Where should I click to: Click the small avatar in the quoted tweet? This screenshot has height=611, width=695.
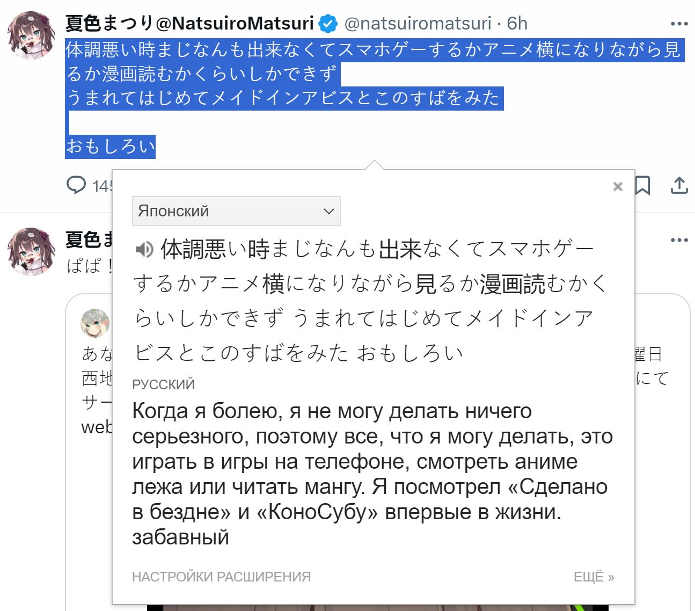95,323
